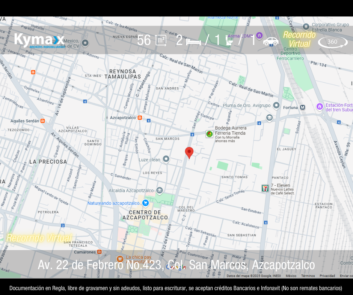353x295 pixels.
Task: Click the SAN ANDRES neighborhood label
Action: (167, 88)
